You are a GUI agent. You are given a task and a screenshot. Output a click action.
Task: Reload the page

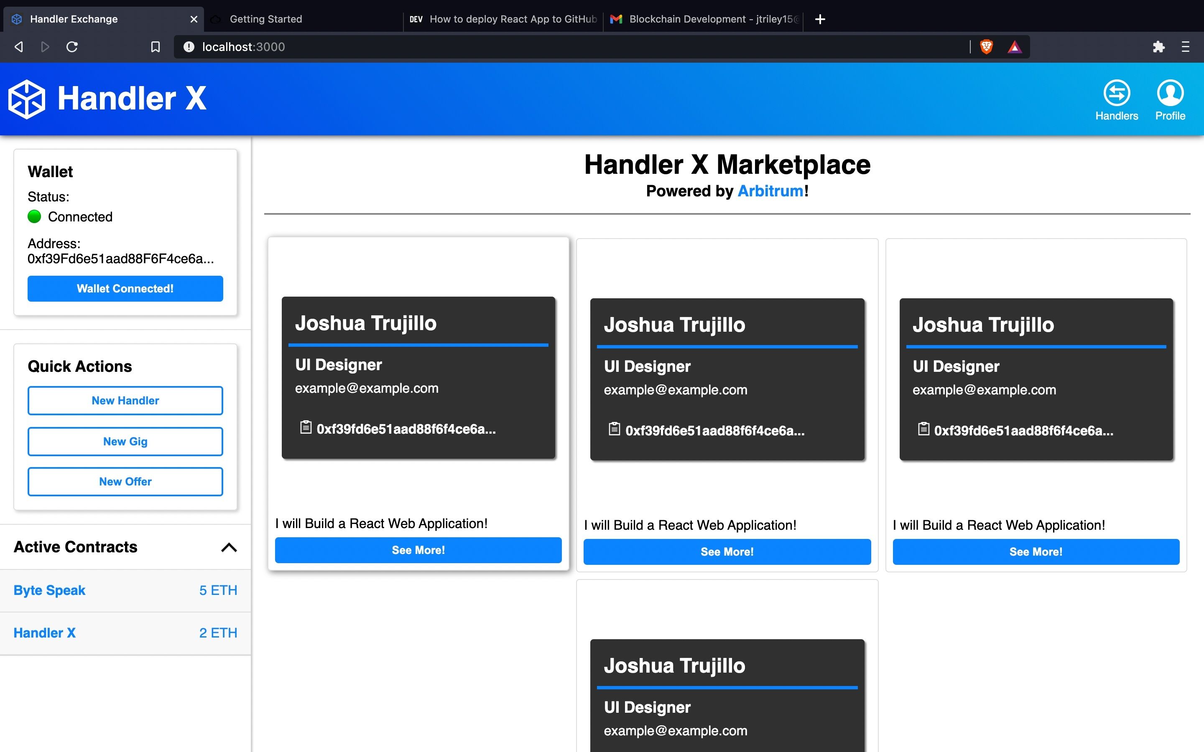[72, 47]
